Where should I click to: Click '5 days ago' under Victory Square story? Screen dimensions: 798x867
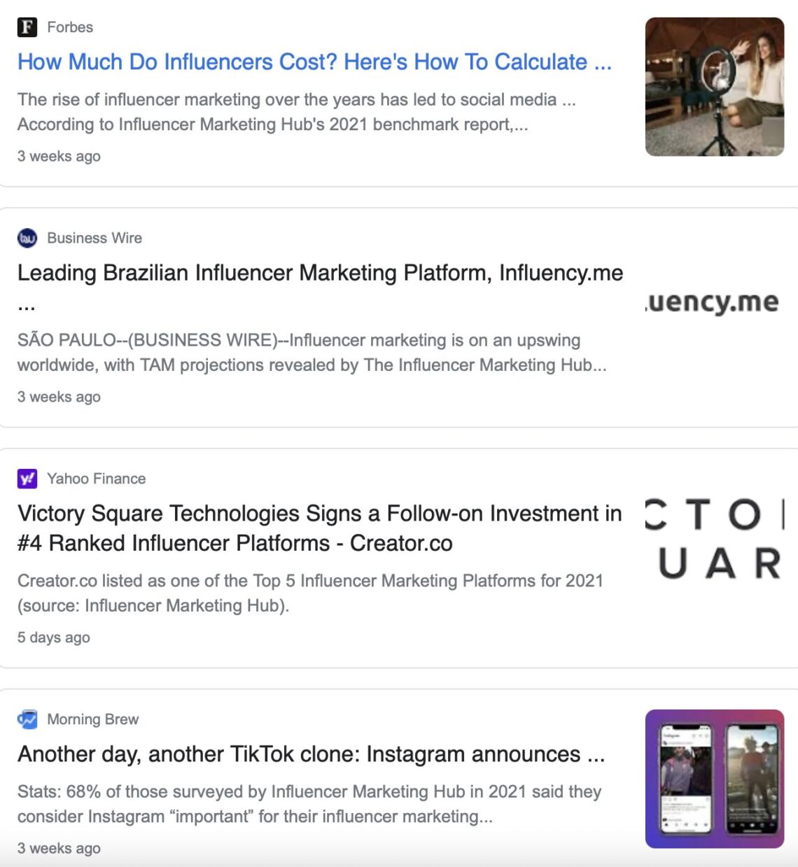click(x=53, y=637)
